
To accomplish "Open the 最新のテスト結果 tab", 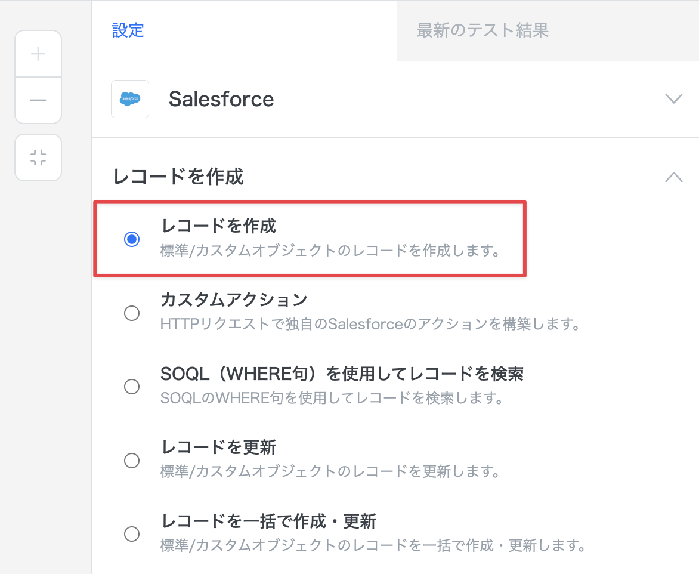I will pos(483,30).
